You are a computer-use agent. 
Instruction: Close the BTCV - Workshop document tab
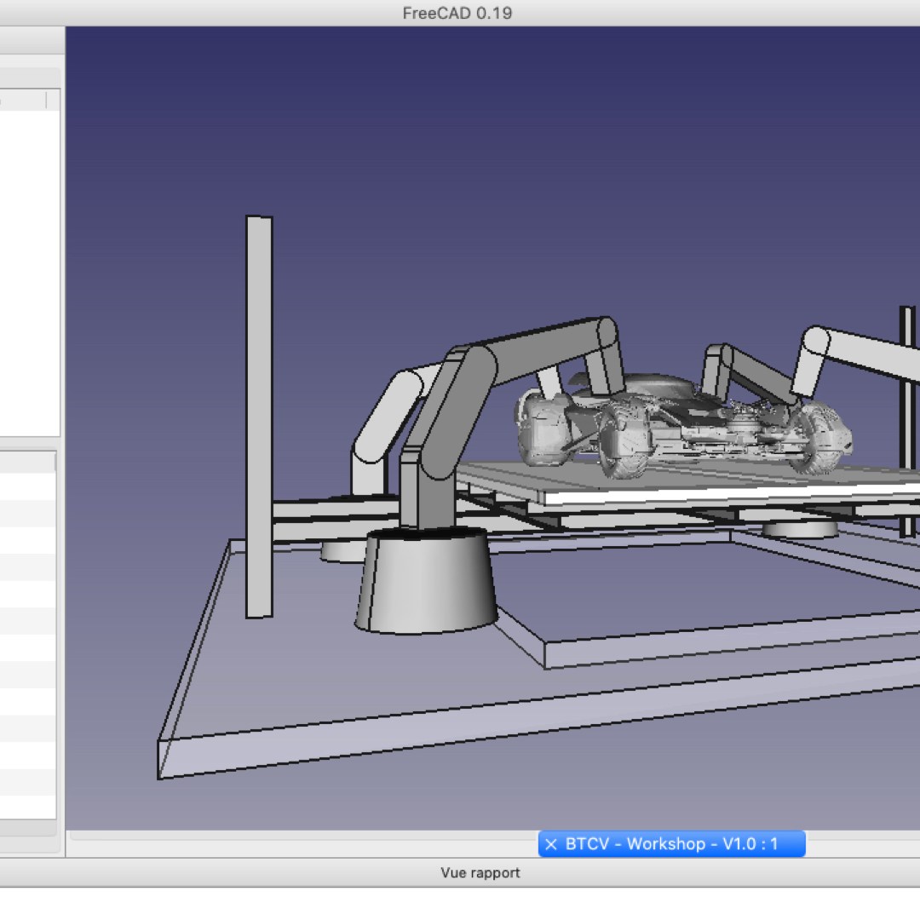click(x=550, y=844)
